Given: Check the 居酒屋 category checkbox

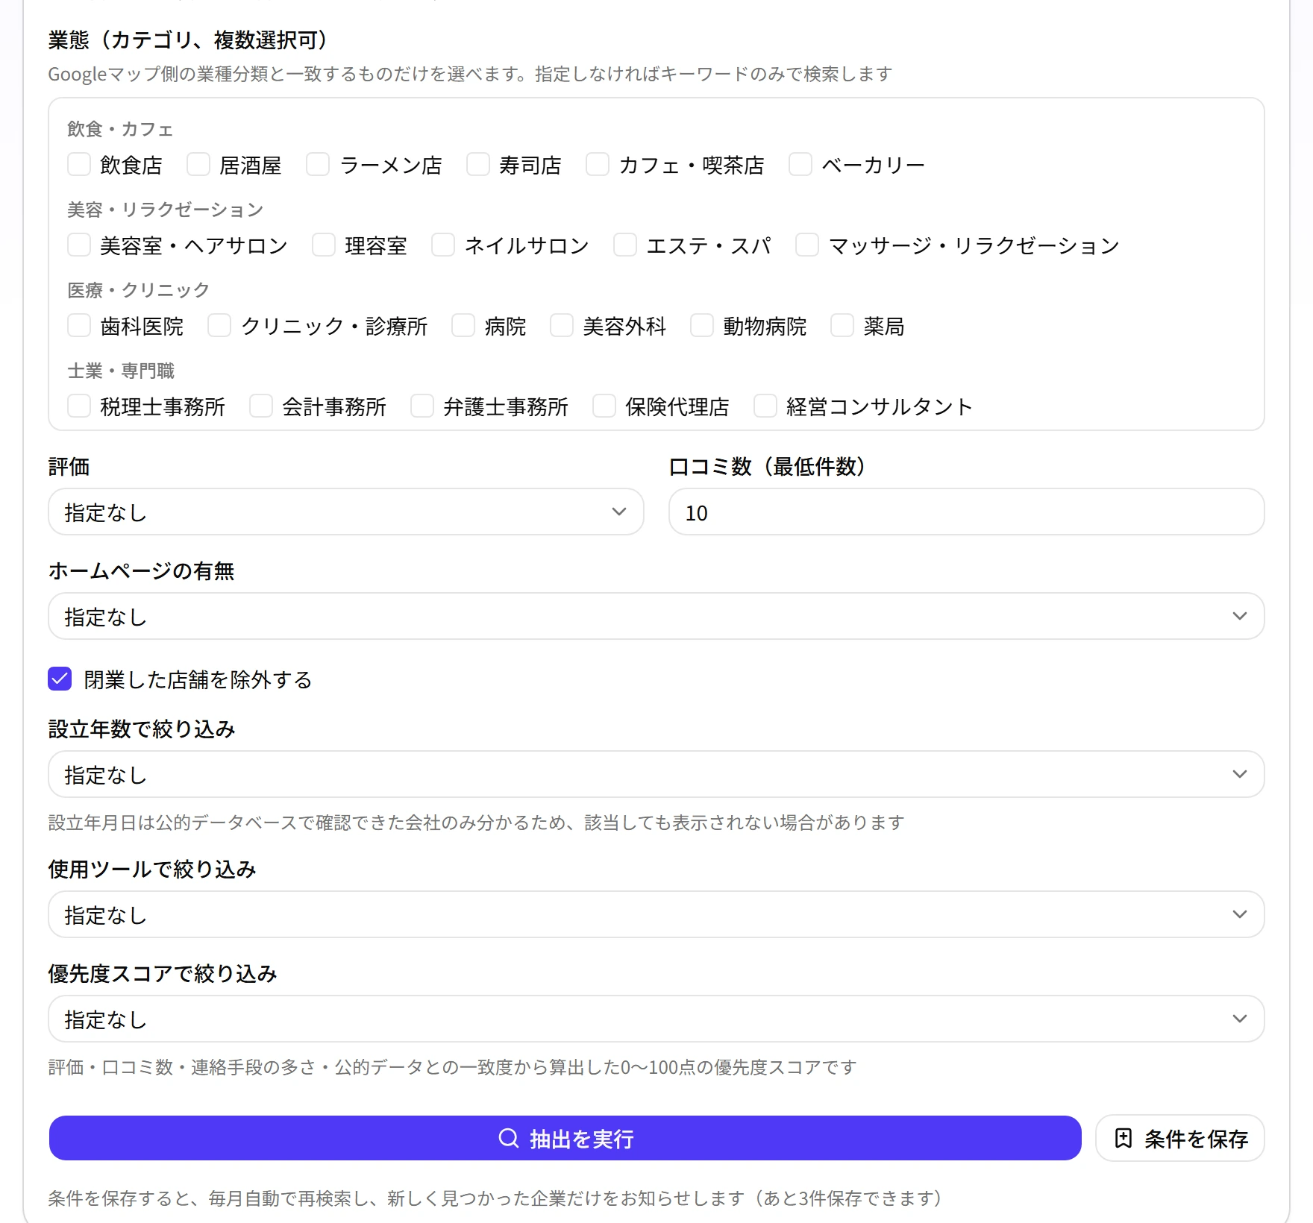Looking at the screenshot, I should tap(198, 164).
